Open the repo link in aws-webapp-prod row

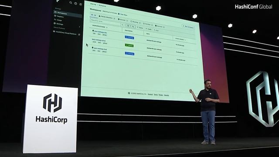pyautogui.click(x=154, y=49)
